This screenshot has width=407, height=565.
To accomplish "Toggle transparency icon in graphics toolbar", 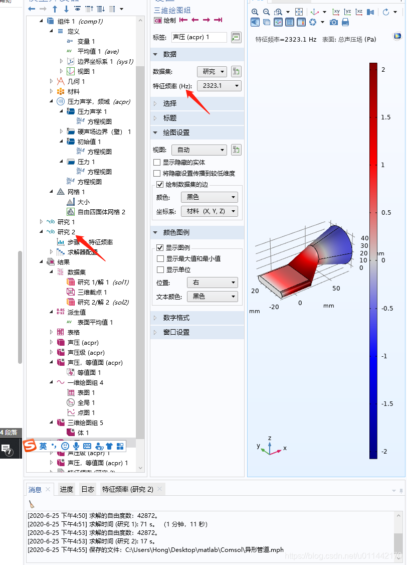I will tap(267, 23).
